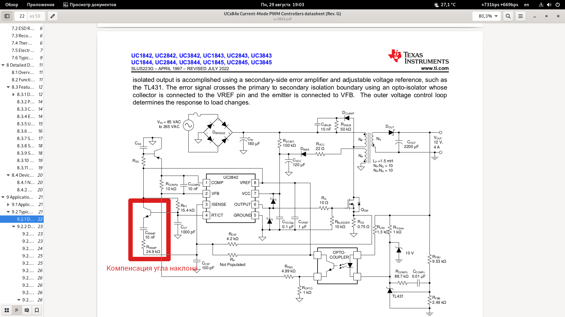Click the 'TL431' label in schematic

point(398,296)
